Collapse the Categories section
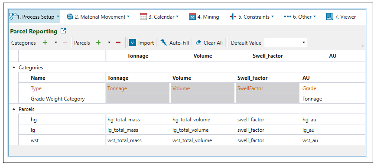Screen dimensions: 377x166 pyautogui.click(x=14, y=68)
